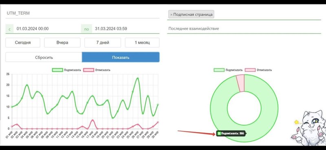Toggle Подписалось series in line chart legend
The width and height of the screenshot is (326, 150).
(66, 70)
